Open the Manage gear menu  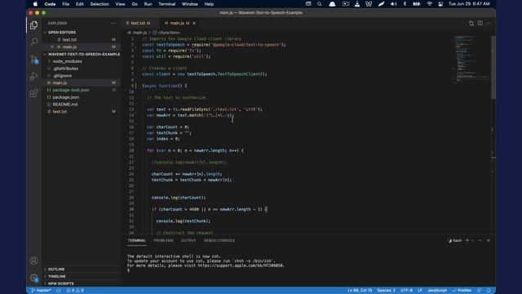[x=33, y=278]
